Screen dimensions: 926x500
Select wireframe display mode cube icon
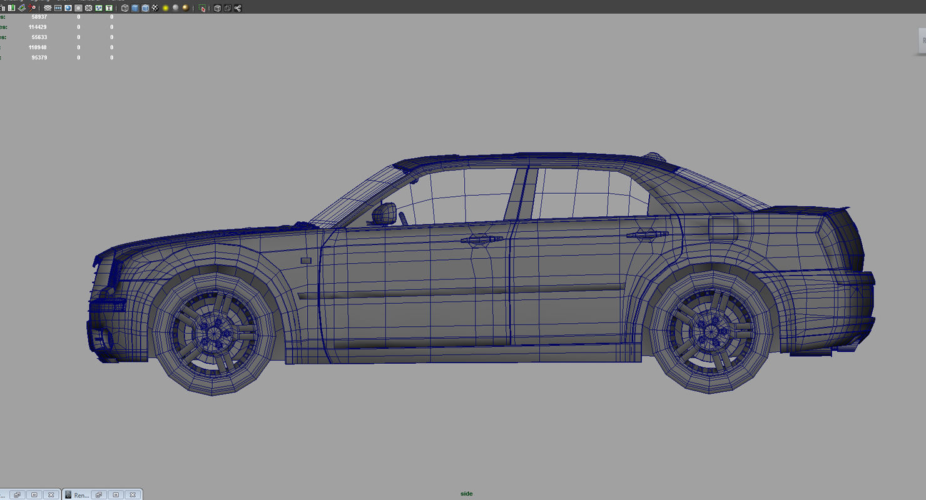125,7
